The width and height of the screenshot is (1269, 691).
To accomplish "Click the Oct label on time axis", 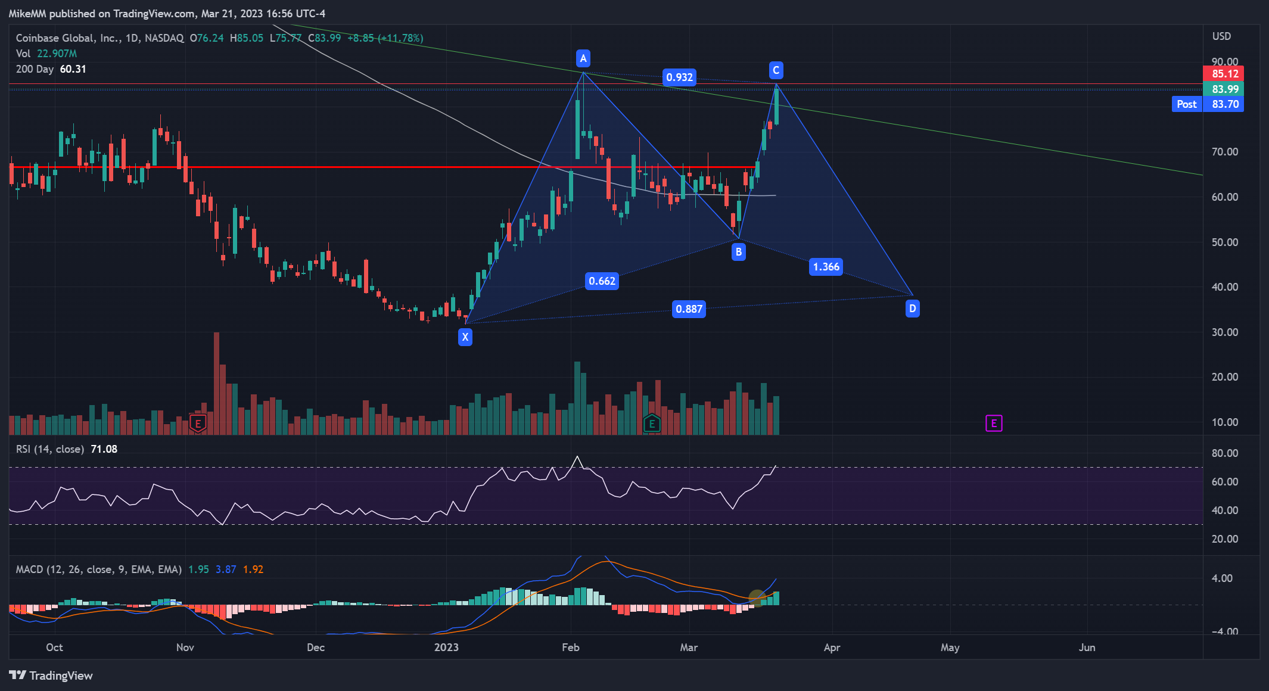I will [x=54, y=648].
